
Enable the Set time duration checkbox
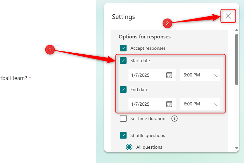(123, 119)
